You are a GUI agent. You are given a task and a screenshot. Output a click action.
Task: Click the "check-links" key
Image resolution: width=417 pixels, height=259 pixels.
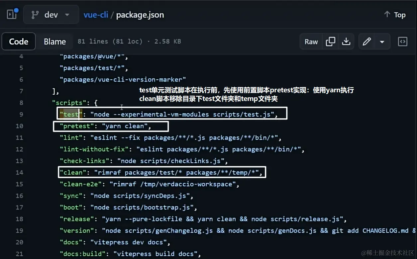(84, 161)
